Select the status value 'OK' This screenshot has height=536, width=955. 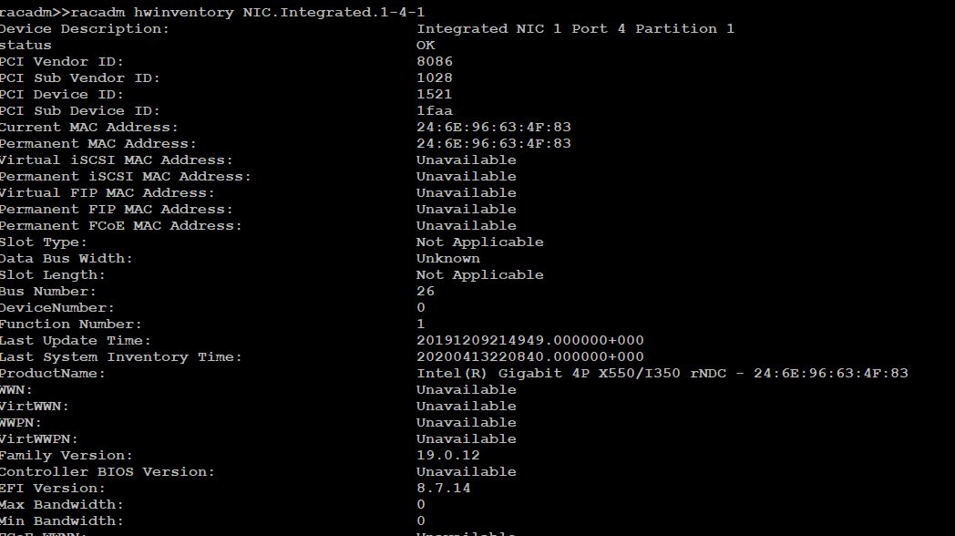pos(426,45)
